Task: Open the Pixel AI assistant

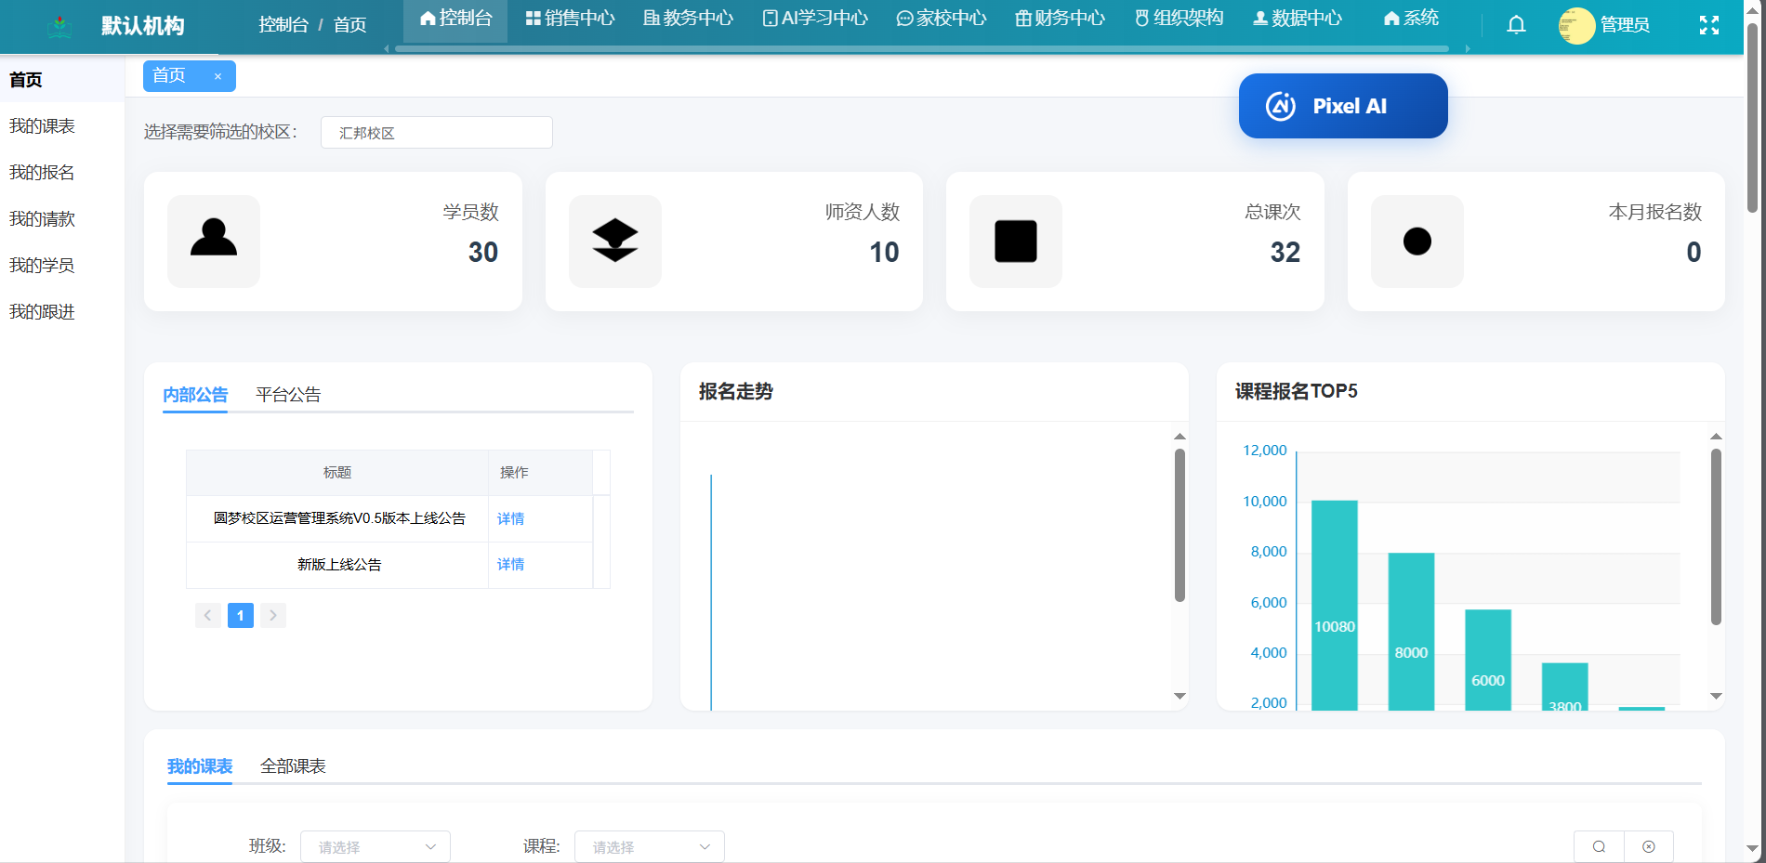Action: (x=1342, y=106)
